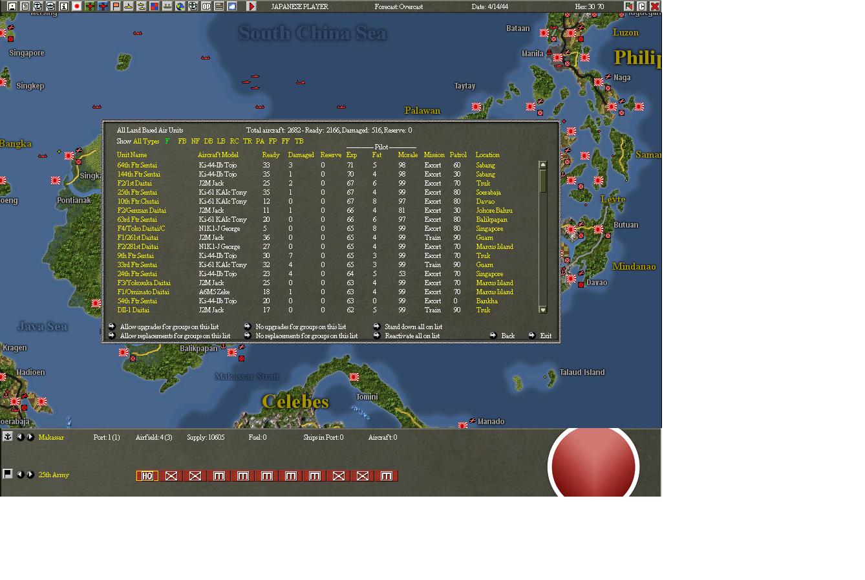The width and height of the screenshot is (865, 580).
Task: Click the red and blue squares icon
Action: [154, 6]
